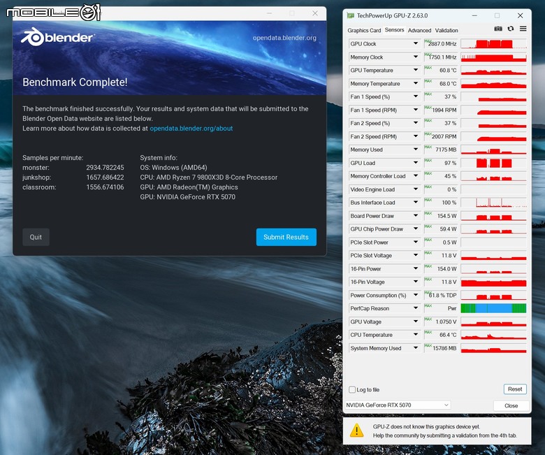Click the GPU-Z screenshot camera icon
The height and width of the screenshot is (455, 545).
[497, 29]
